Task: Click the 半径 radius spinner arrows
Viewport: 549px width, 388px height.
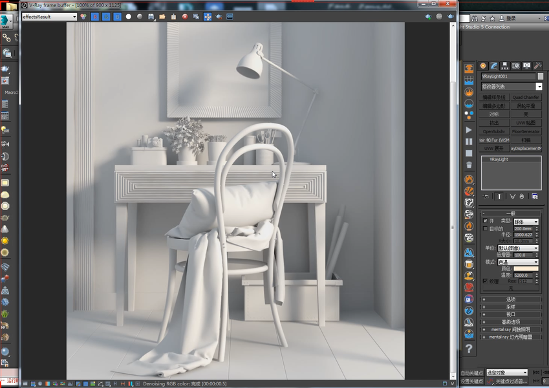Action: coord(537,235)
